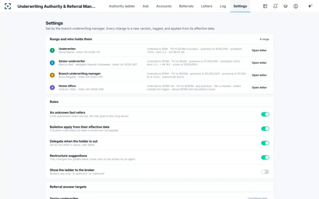Open the user account icon
Screen dimensions: 319x199
[x=296, y=6]
